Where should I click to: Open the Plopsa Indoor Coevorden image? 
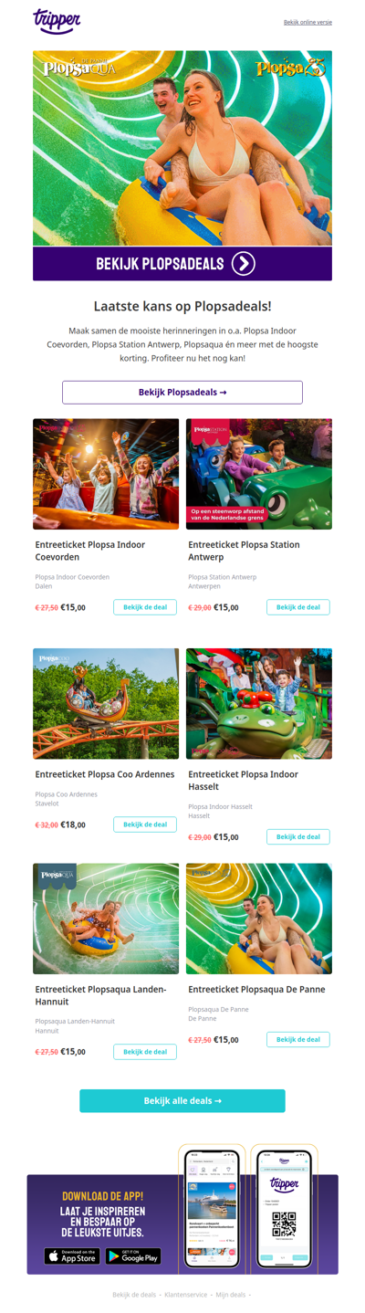tap(106, 474)
